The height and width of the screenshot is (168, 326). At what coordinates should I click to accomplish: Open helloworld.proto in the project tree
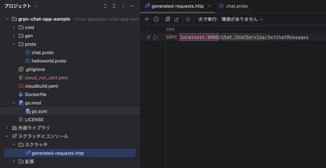click(x=49, y=61)
